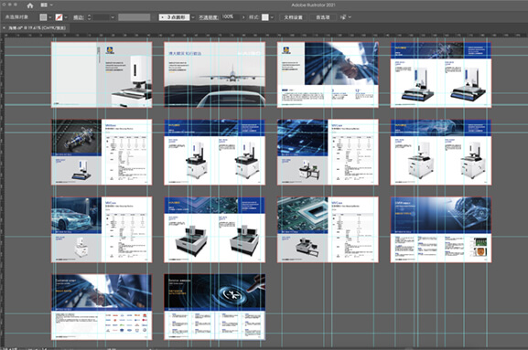Click the 首选项 preferences button
Screen dimensions: 528x350
point(322,17)
